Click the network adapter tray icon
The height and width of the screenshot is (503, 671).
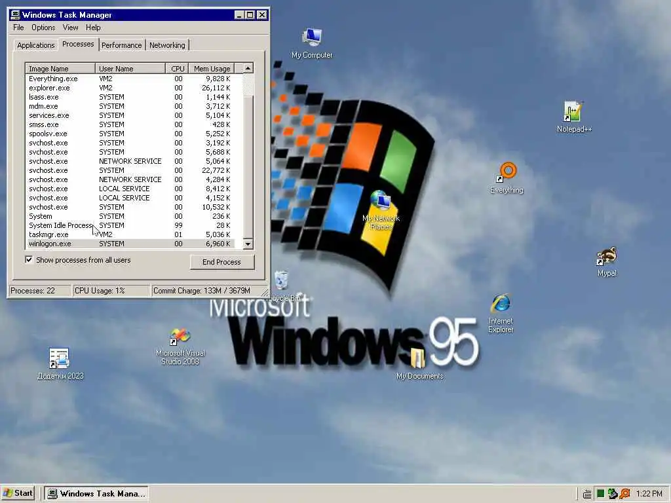click(x=613, y=494)
